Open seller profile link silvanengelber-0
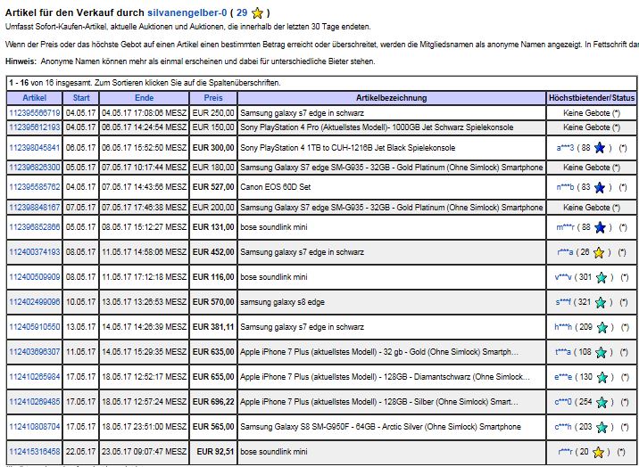The height and width of the screenshot is (467, 639). [187, 12]
